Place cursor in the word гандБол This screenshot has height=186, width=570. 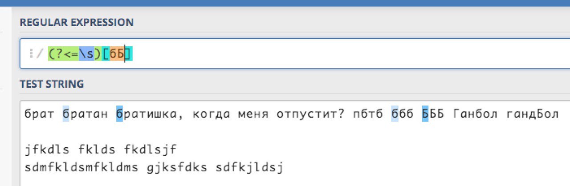click(533, 114)
